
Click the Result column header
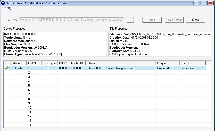tap(193, 63)
